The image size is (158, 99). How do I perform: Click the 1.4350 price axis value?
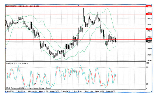tap(149, 19)
